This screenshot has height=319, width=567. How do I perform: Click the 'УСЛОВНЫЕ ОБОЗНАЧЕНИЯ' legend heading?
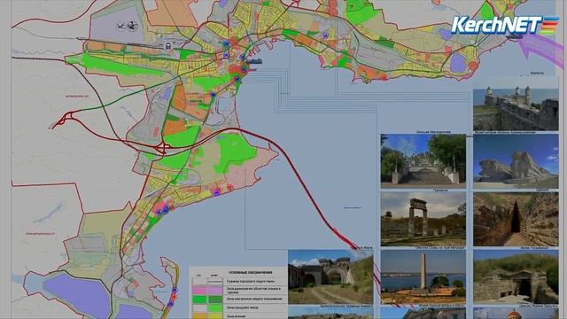pos(250,272)
